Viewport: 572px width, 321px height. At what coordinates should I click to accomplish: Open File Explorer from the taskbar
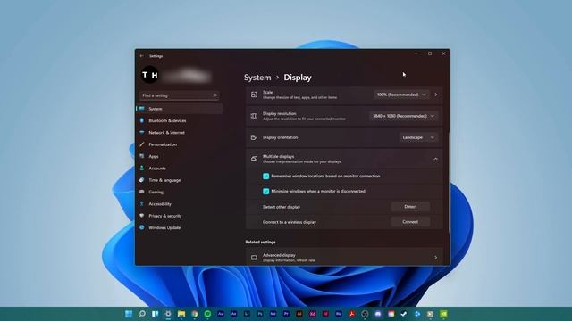coord(181,314)
